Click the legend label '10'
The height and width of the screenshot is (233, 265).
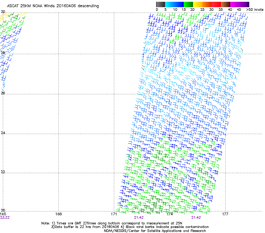tap(175, 10)
